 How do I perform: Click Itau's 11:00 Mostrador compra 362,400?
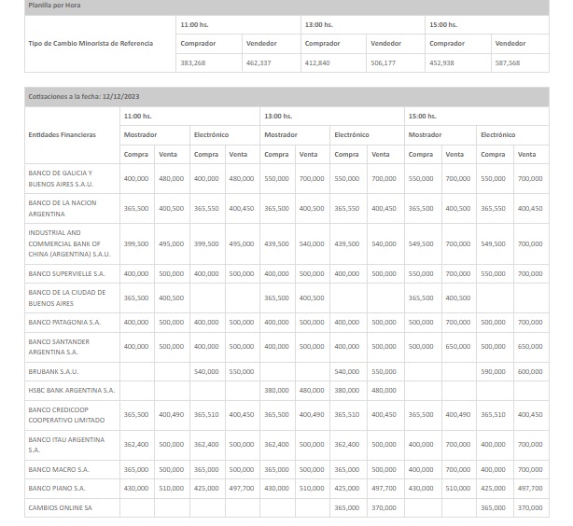(136, 445)
